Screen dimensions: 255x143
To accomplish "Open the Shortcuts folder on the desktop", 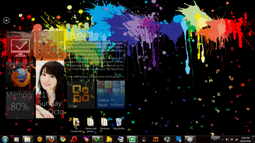I will pyautogui.click(x=105, y=124).
